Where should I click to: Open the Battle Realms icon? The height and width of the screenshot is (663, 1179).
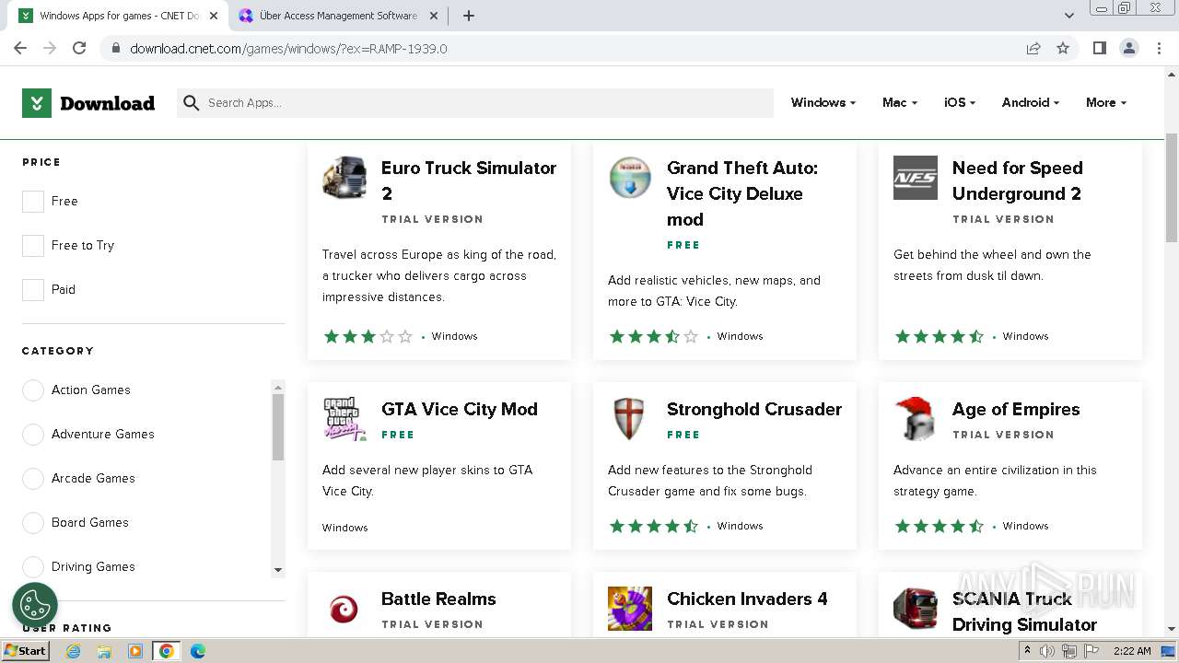(344, 609)
